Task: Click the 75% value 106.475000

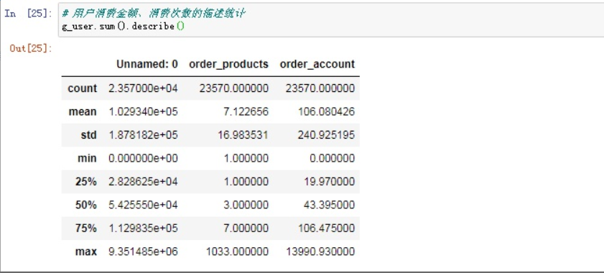Action: coord(326,228)
